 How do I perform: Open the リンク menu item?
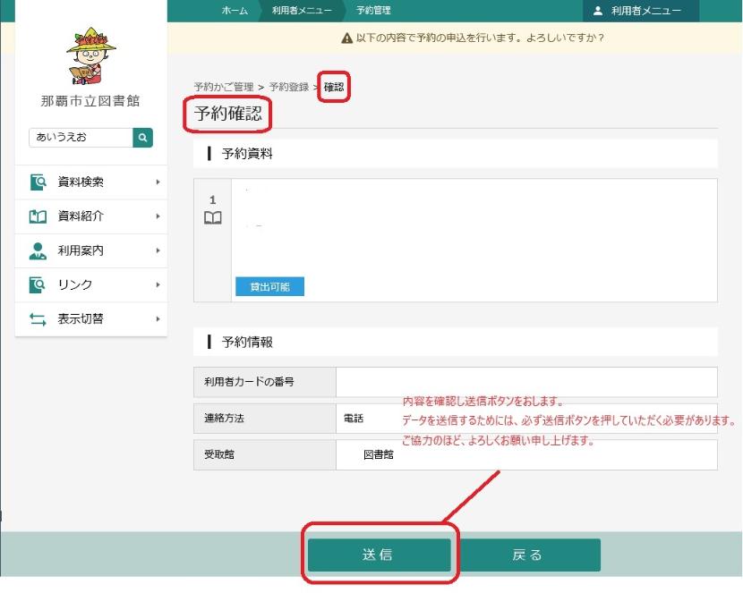91,285
